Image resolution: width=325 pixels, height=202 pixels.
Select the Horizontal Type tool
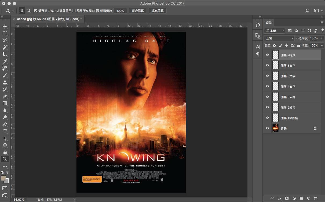point(5,131)
